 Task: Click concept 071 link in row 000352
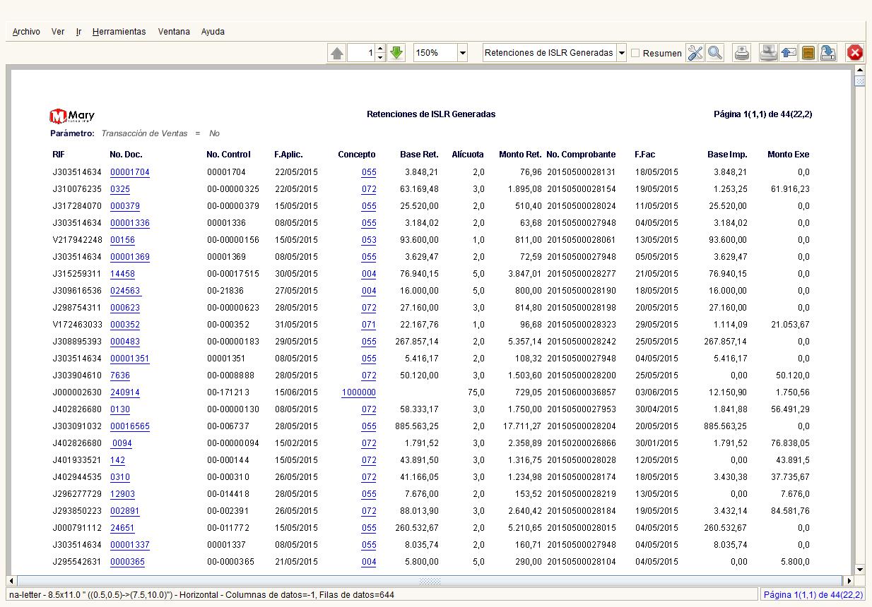point(369,325)
